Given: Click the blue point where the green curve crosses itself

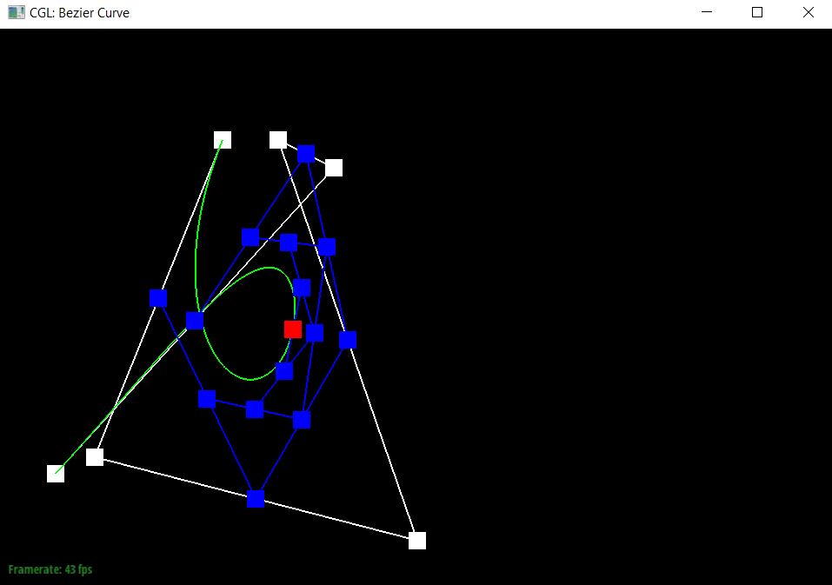Looking at the screenshot, I should [x=195, y=321].
